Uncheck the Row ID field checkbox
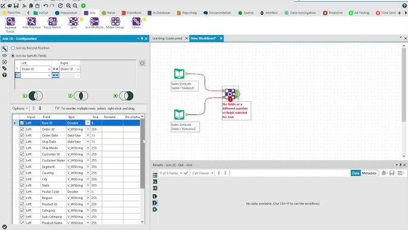This screenshot has height=230, width=408. point(22,123)
